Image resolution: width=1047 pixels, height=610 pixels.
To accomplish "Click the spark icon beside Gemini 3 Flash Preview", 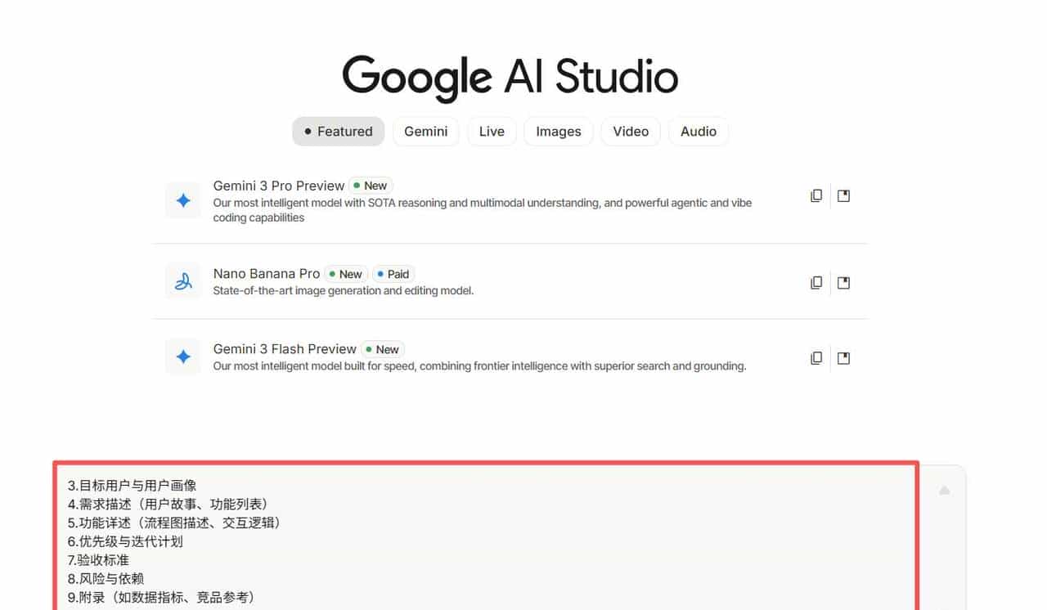I will [182, 357].
